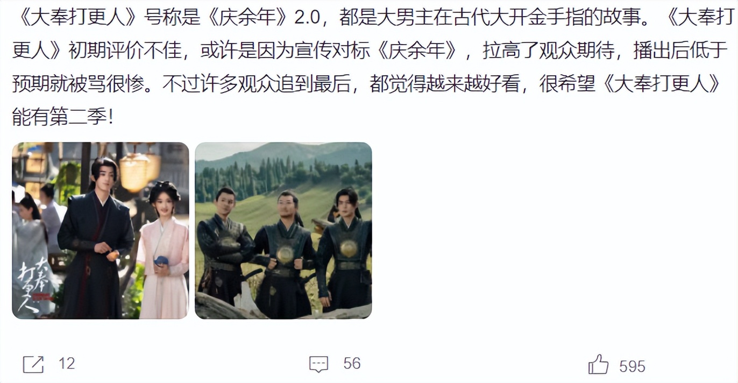Click the ending text 能有第二季!
738x383 pixels.
[63, 117]
